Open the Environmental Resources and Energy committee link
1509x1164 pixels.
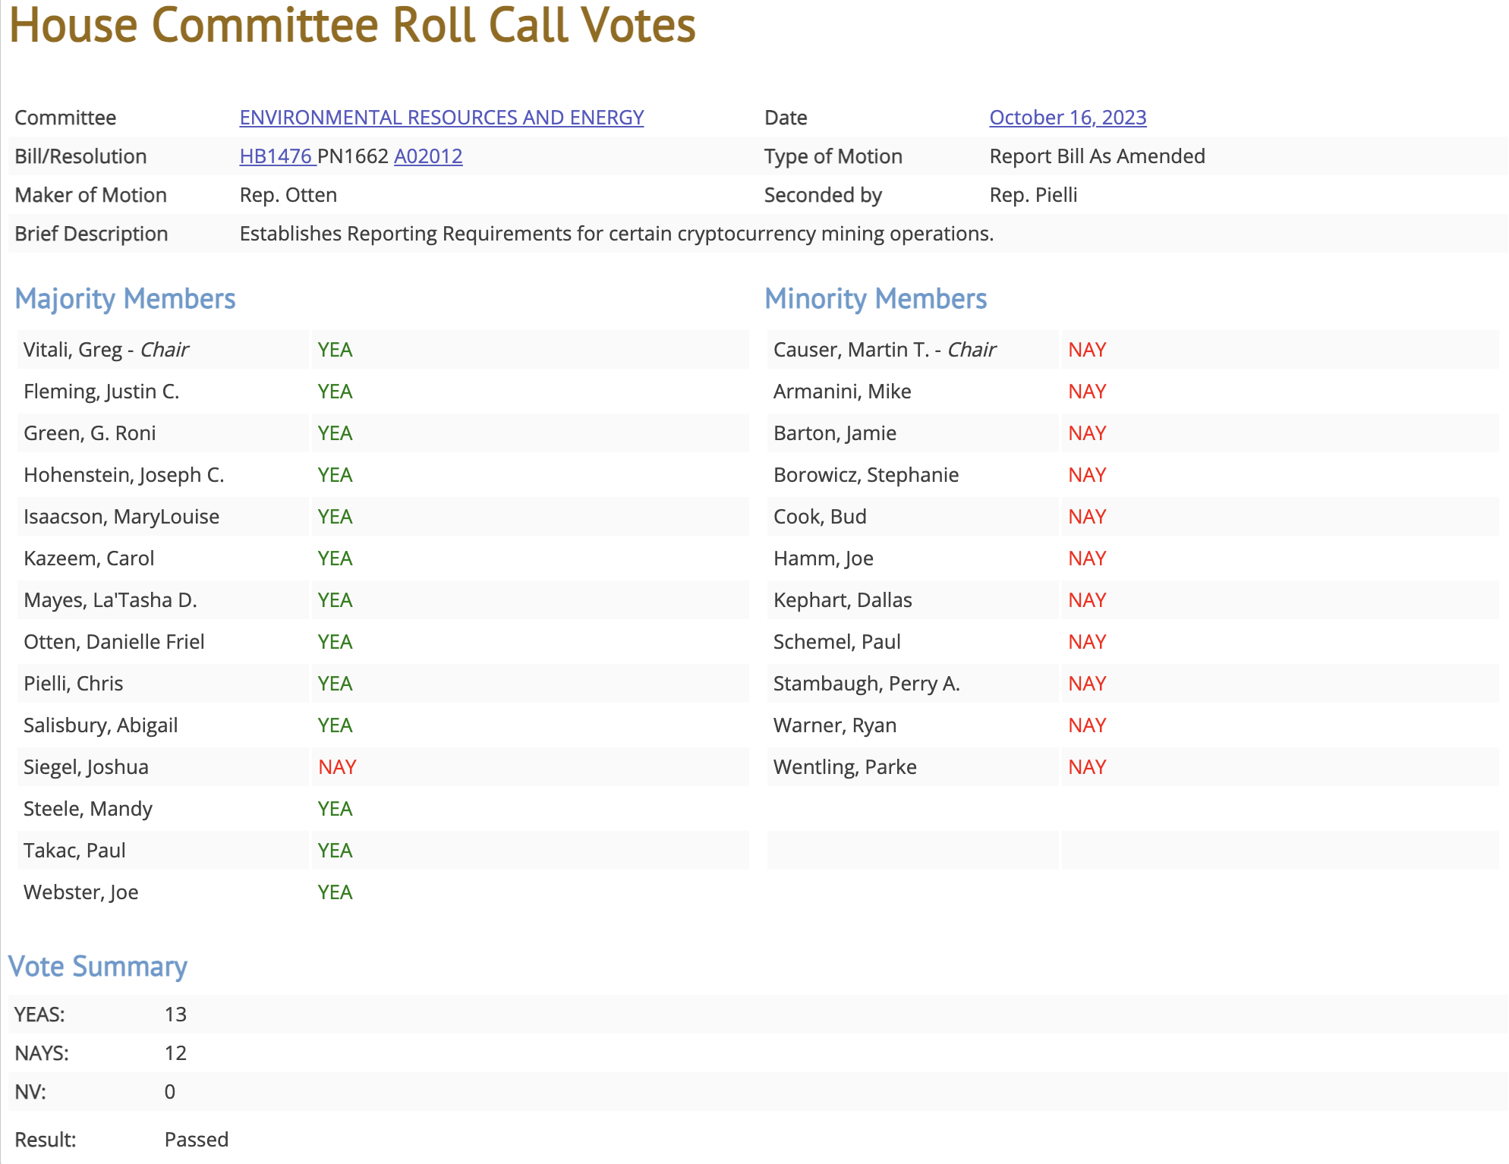pos(441,118)
